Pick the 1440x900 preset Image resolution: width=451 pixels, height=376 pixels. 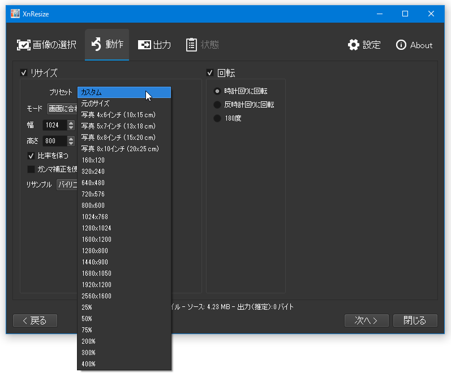coord(124,262)
